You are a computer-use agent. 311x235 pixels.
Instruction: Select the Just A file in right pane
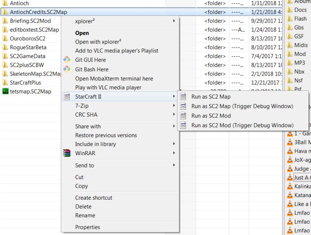[302, 178]
